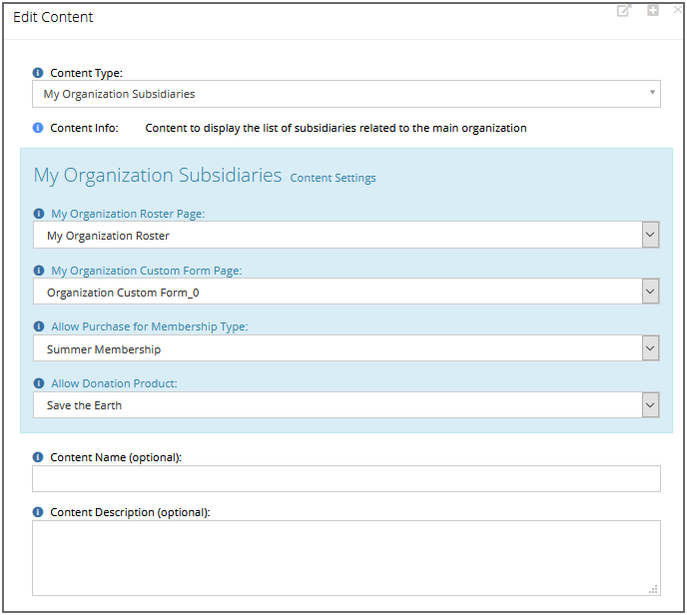Click into the Content Name input field
687x615 pixels.
click(x=346, y=479)
